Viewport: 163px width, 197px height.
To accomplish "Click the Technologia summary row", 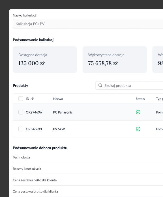I will pos(88,157).
